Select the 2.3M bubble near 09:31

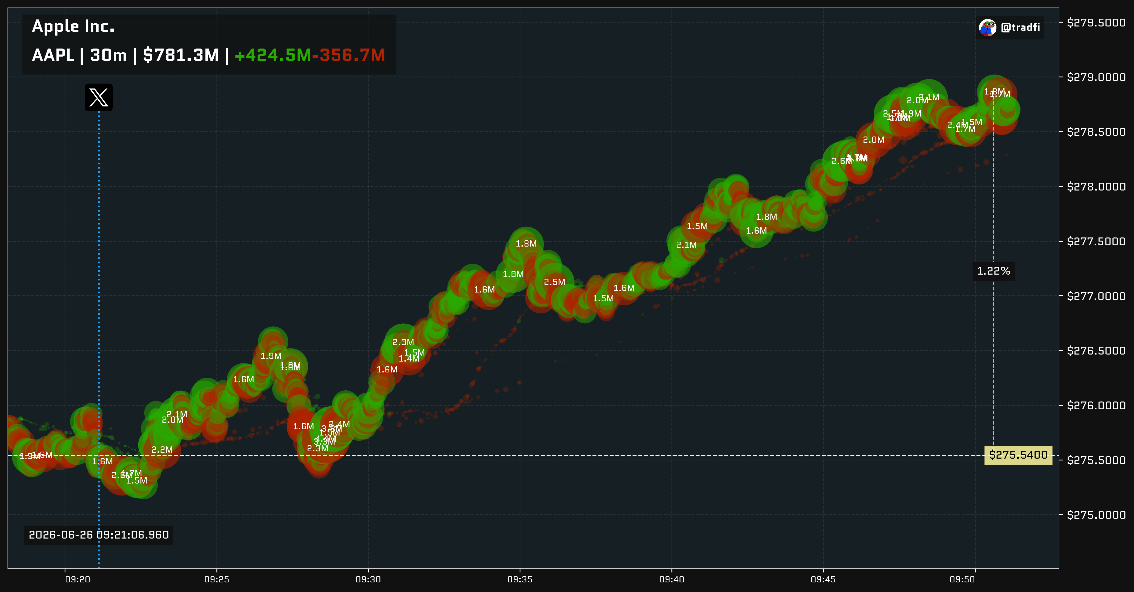click(403, 342)
